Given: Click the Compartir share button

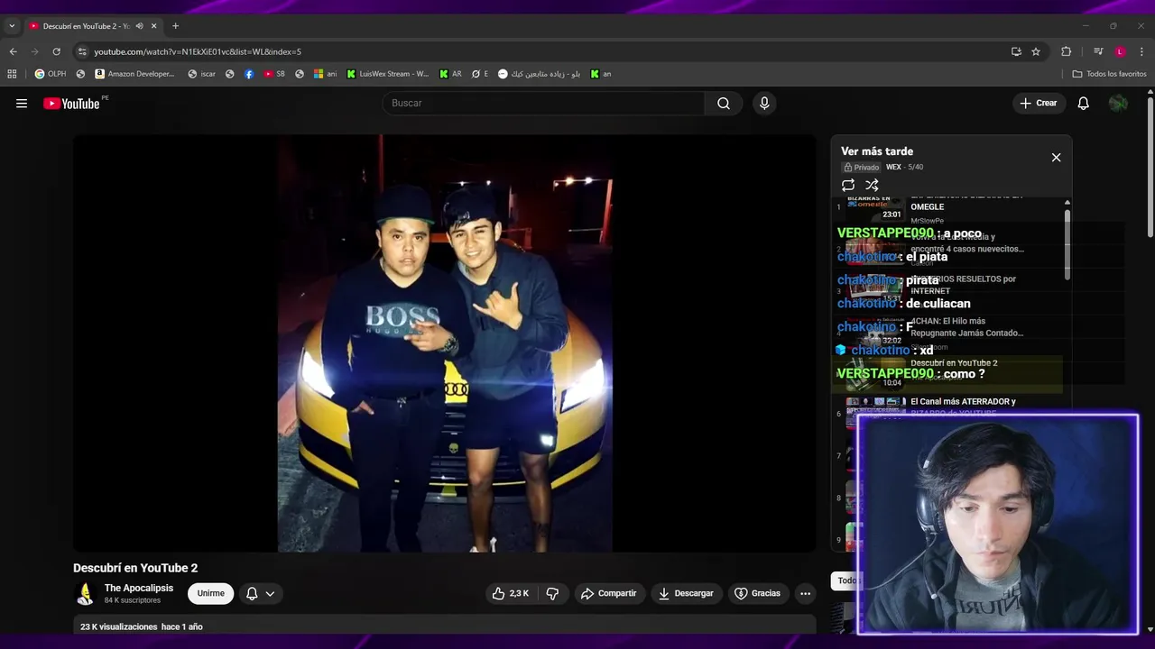Looking at the screenshot, I should (x=609, y=593).
